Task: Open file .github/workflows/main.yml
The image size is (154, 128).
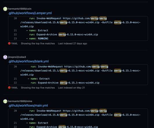Action: tap(28, 105)
